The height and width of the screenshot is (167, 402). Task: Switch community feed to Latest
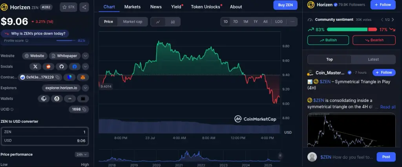[x=373, y=60]
